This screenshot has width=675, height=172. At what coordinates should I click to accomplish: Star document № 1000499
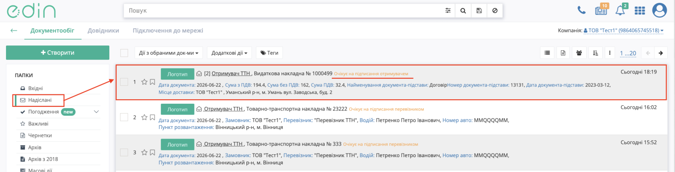coord(144,82)
